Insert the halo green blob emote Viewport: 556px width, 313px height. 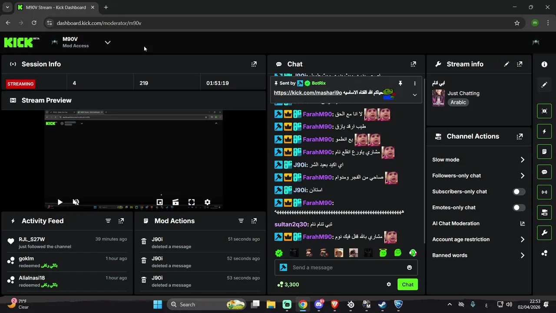pos(383,253)
